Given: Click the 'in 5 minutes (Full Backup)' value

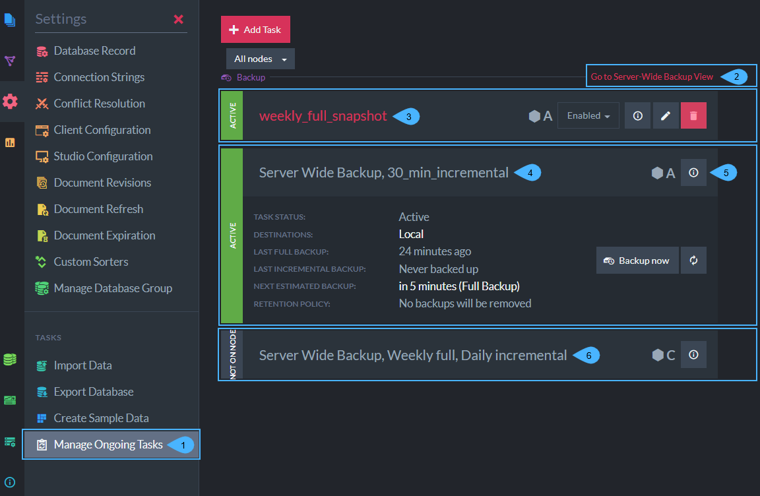Looking at the screenshot, I should (x=459, y=286).
